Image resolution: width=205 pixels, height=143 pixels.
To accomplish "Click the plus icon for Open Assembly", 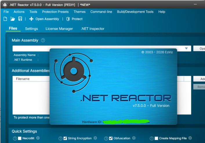I will 31,19.
